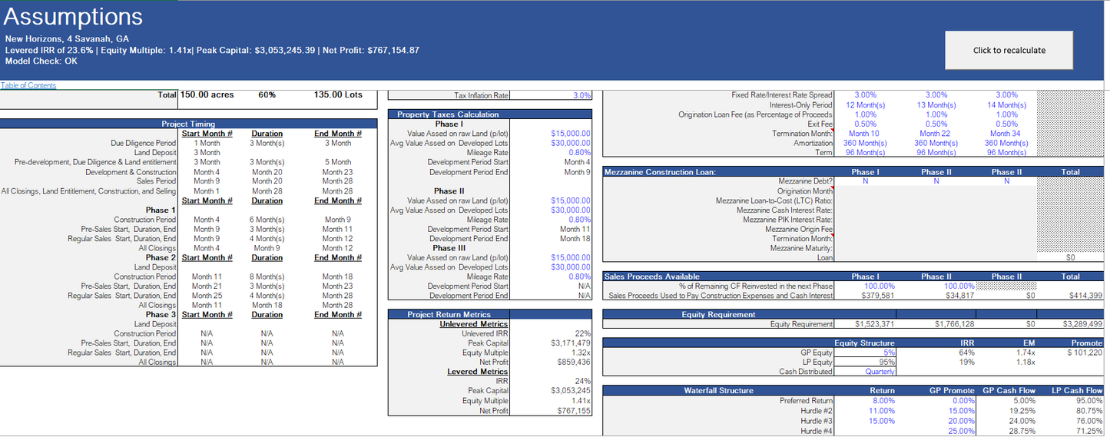Click the Termination Month 'Month 10' cell
The image size is (1110, 447).
point(864,134)
